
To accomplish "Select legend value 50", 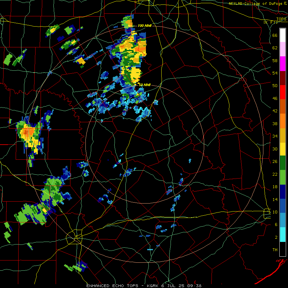I will point(275,85).
